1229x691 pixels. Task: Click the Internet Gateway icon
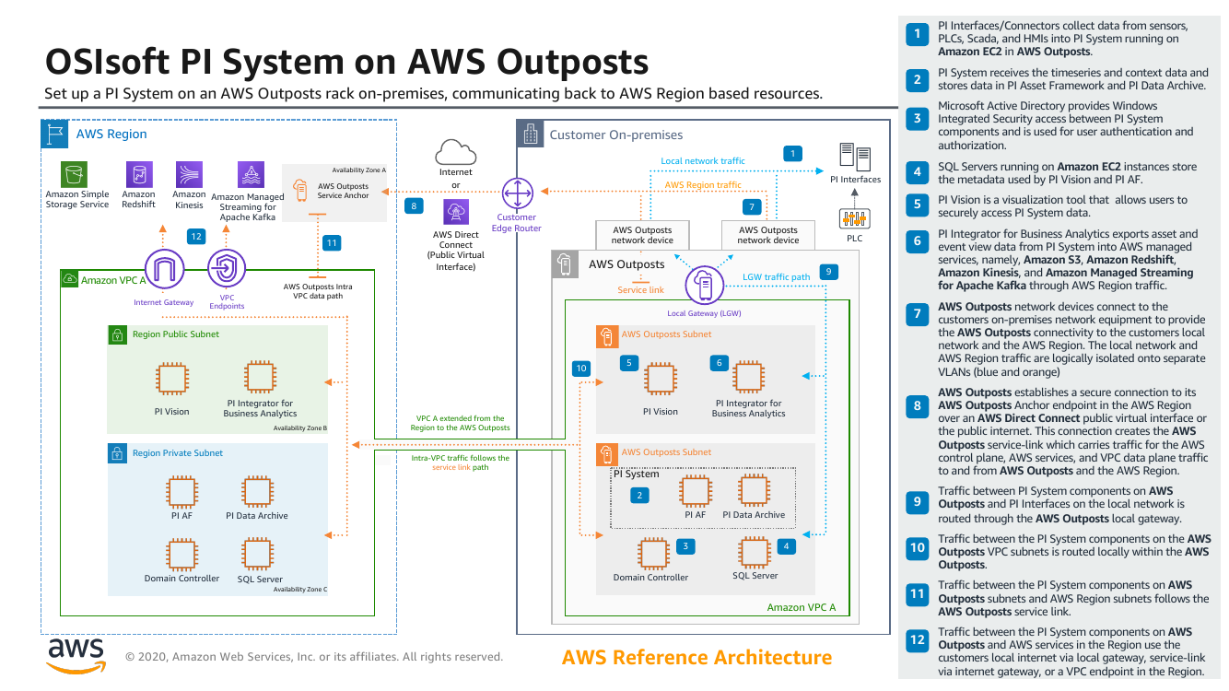[164, 269]
